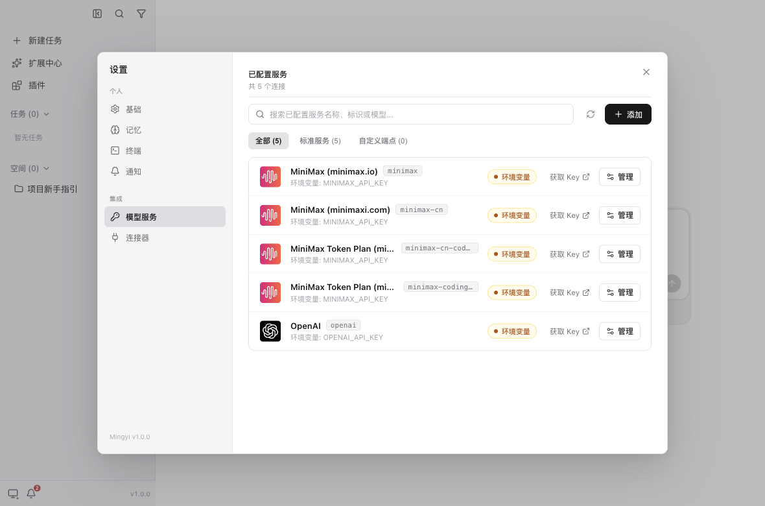Select 连接器 settings category
Viewport: 765px width, 506px height.
(x=165, y=238)
